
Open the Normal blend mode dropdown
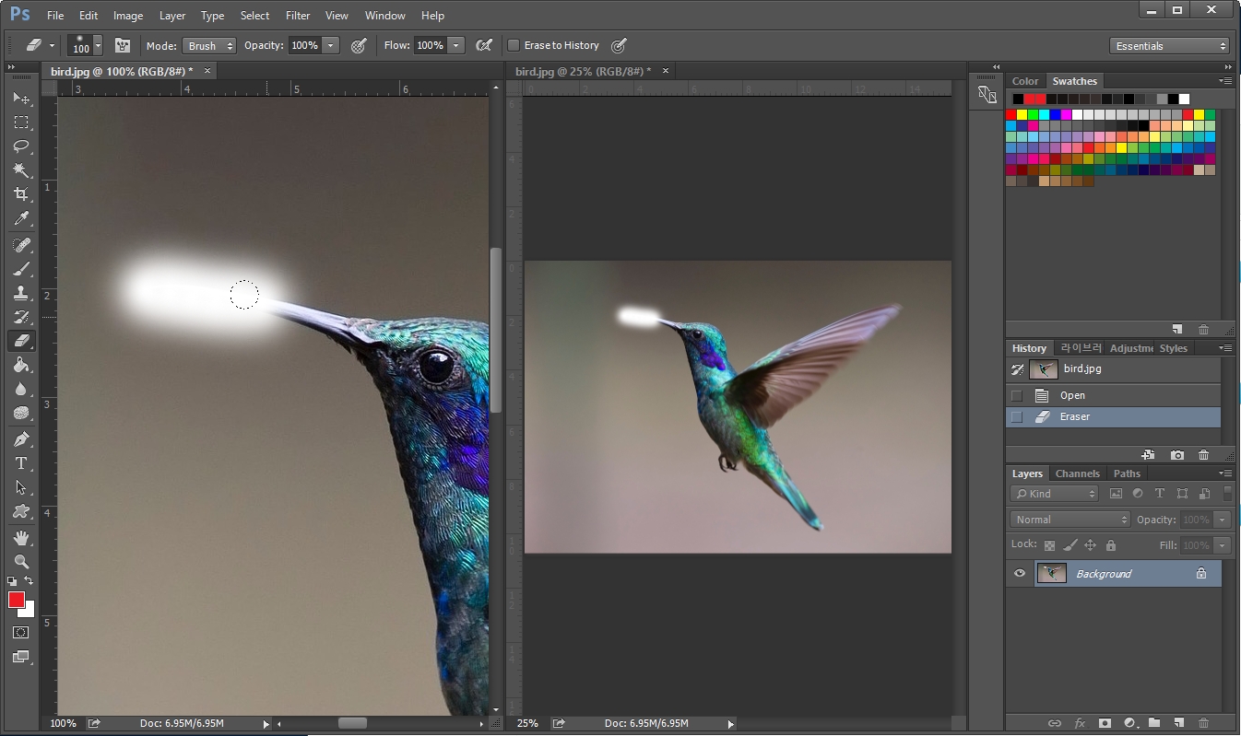coord(1070,520)
